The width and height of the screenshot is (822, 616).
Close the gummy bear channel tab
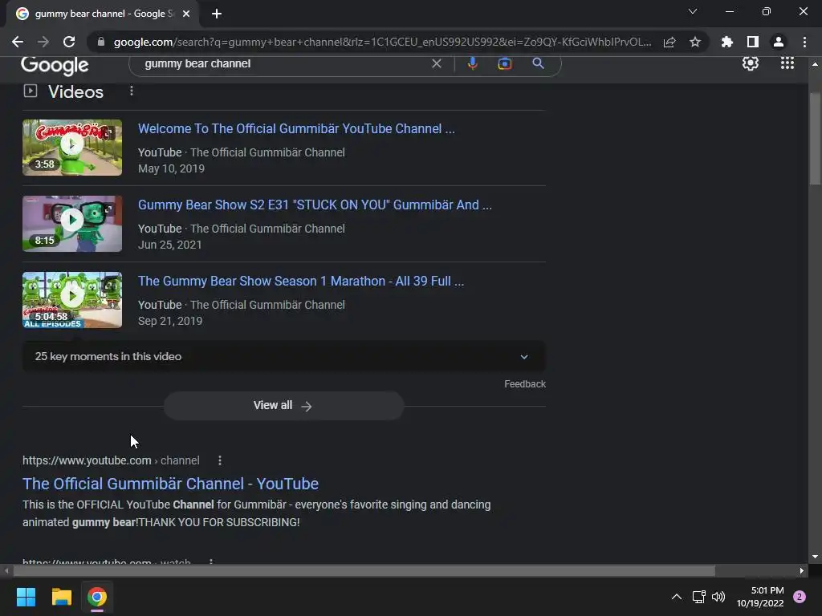pyautogui.click(x=186, y=14)
